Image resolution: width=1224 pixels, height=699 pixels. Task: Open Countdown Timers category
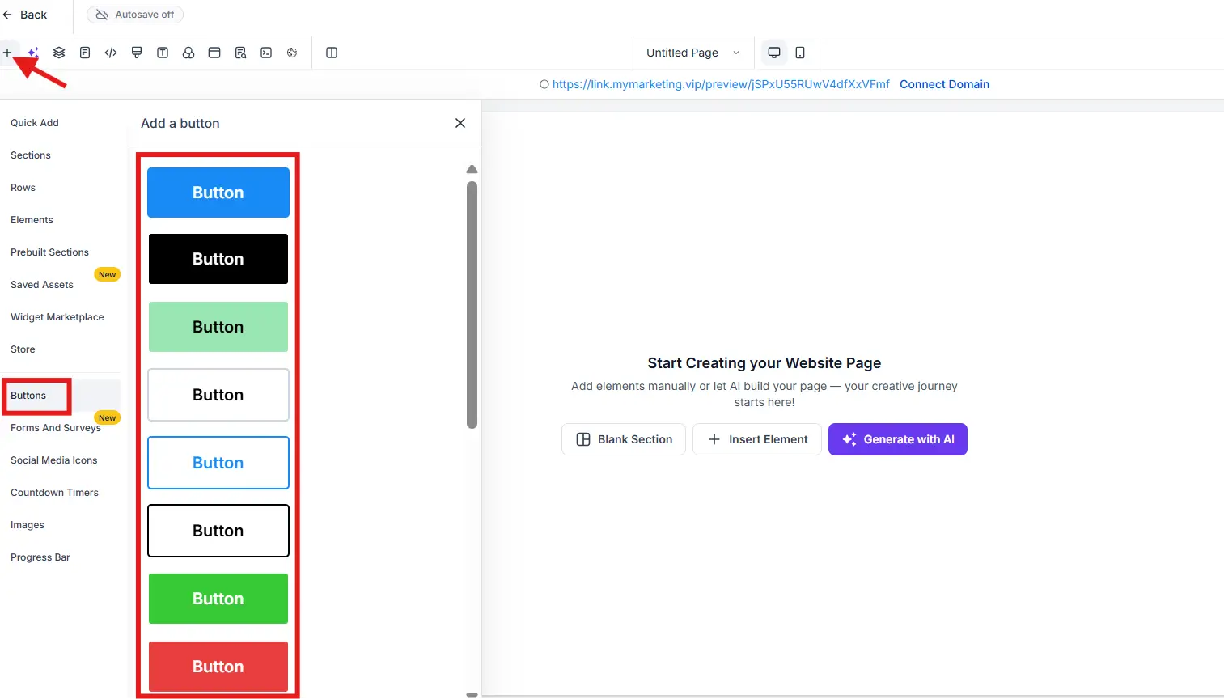pos(55,493)
